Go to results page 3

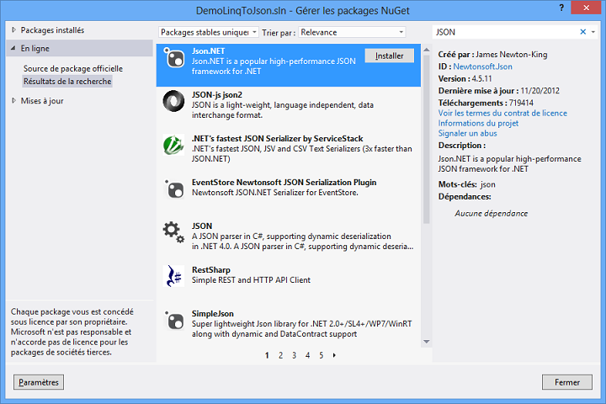(294, 355)
